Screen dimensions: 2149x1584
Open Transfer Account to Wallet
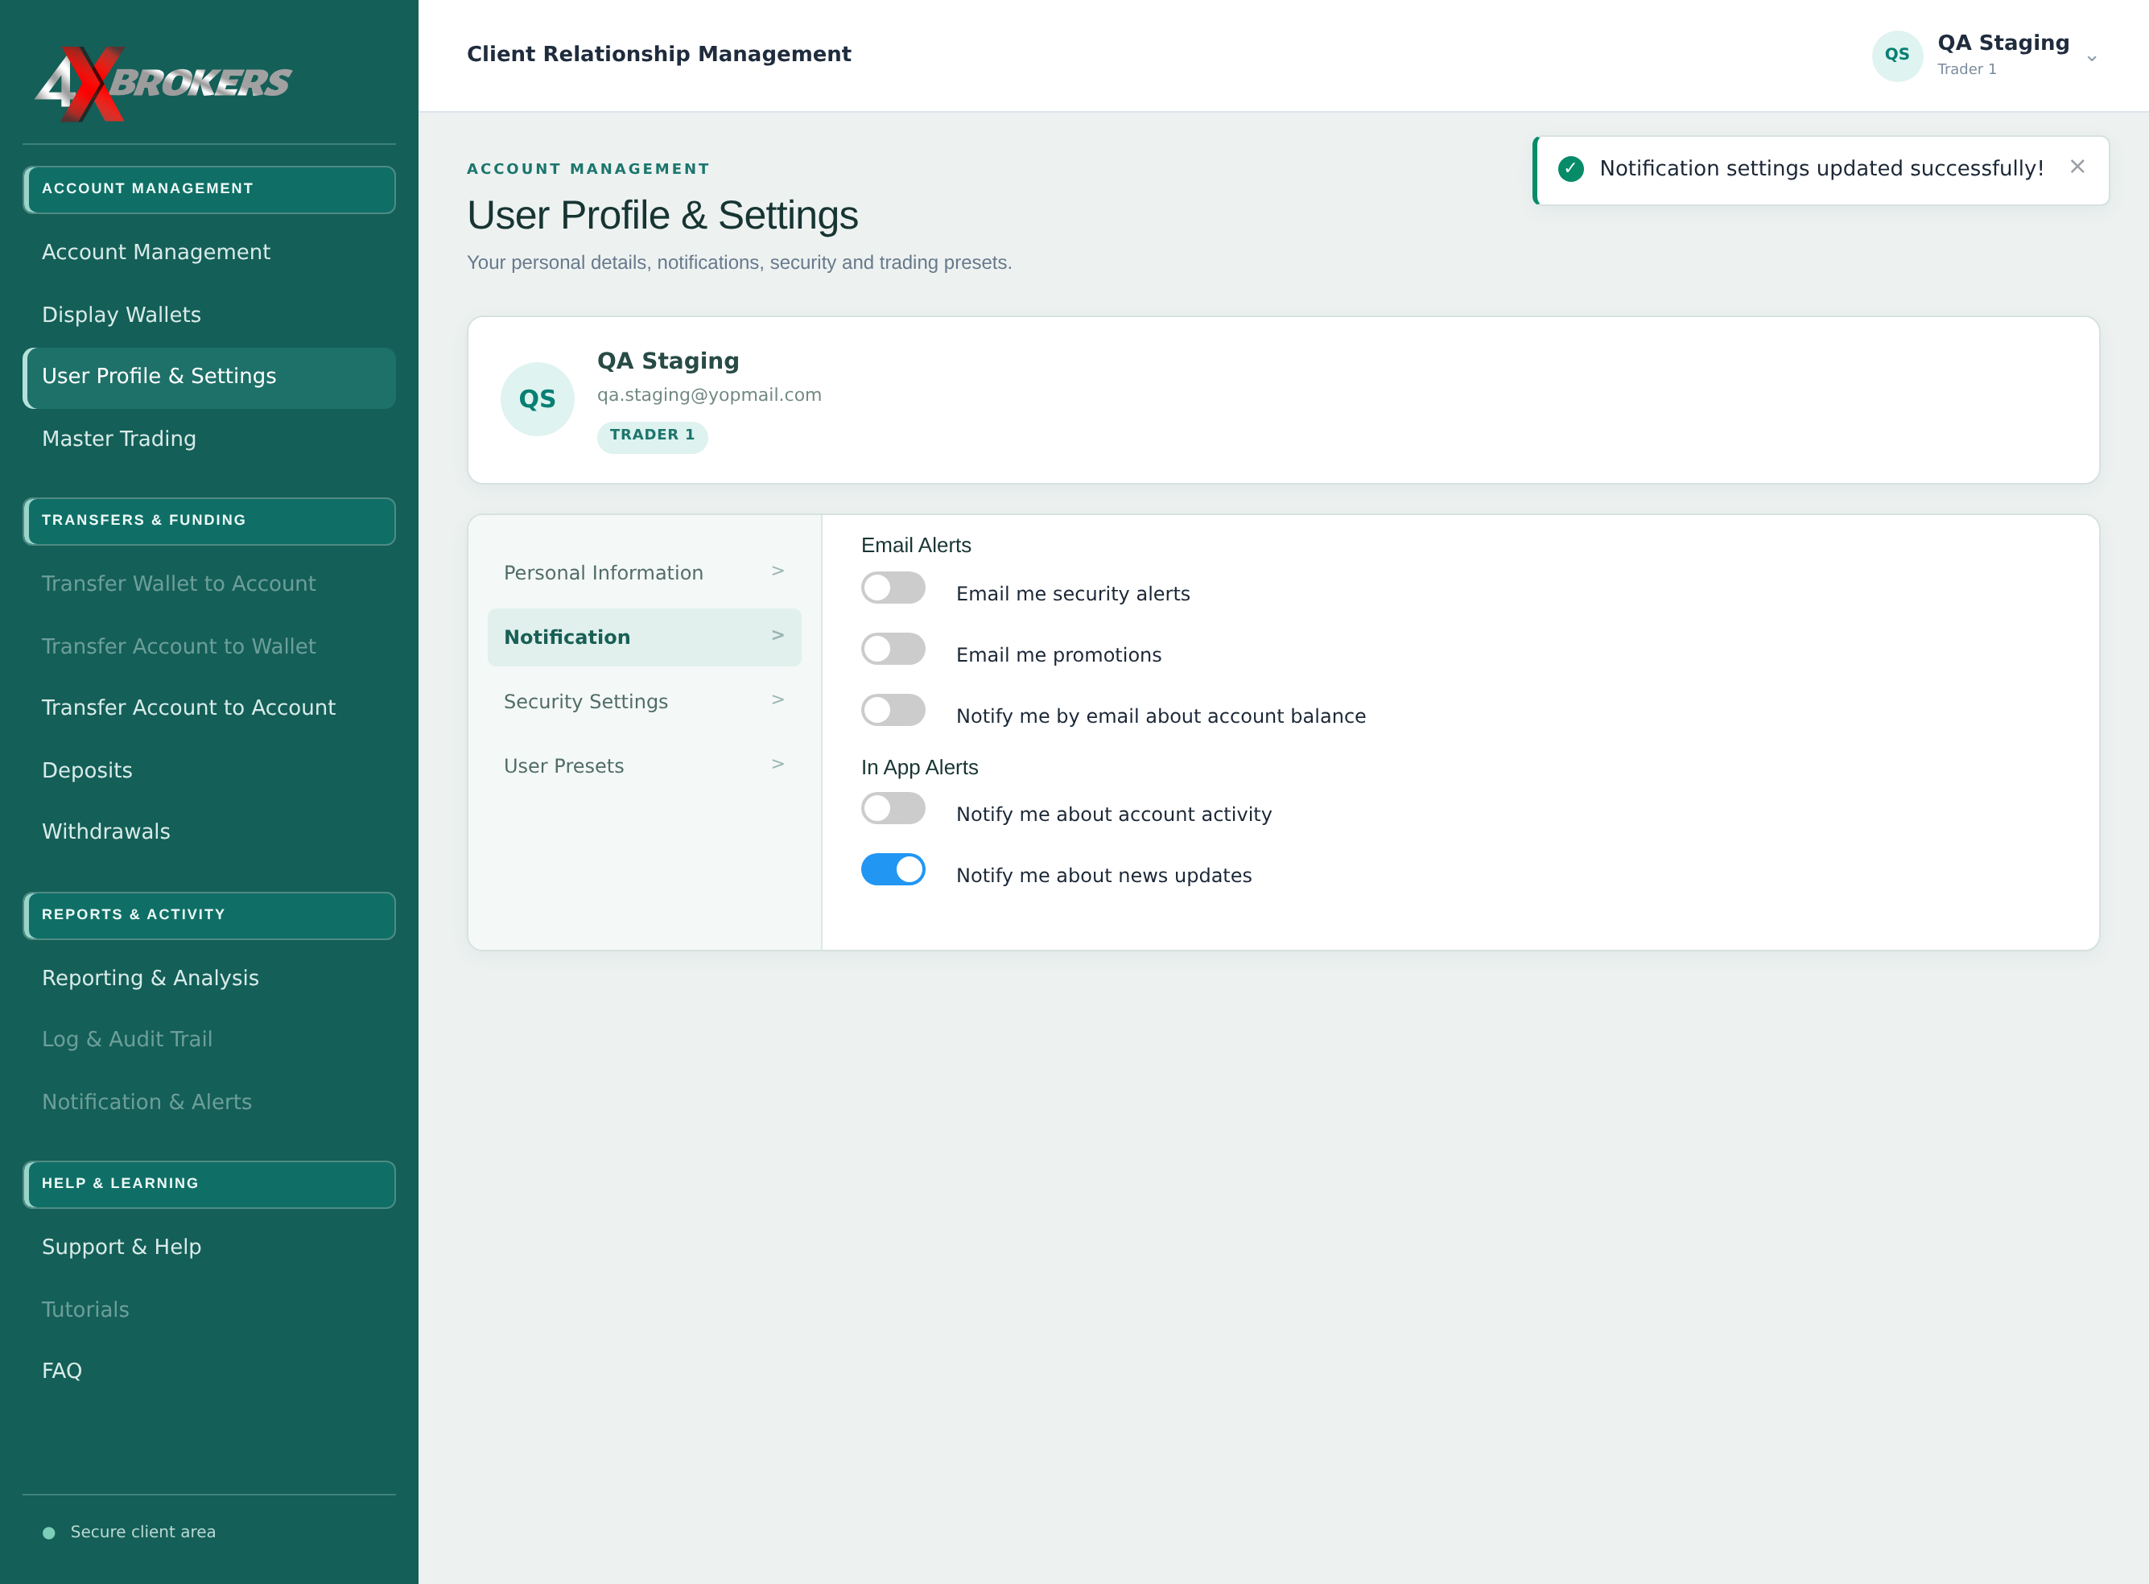pos(209,646)
